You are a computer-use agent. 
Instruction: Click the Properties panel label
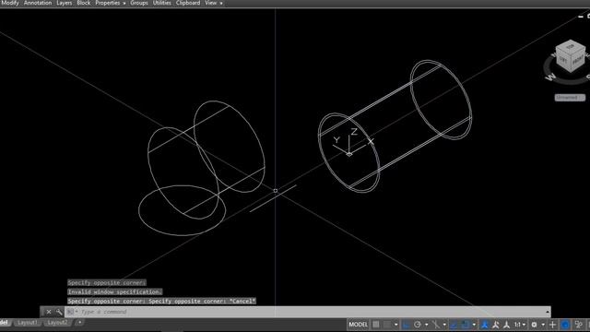(x=108, y=3)
